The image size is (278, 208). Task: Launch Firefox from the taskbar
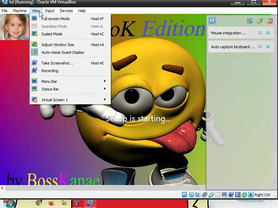(x=51, y=203)
